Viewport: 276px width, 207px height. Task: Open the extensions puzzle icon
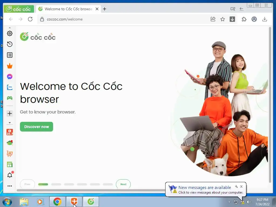(x=244, y=19)
